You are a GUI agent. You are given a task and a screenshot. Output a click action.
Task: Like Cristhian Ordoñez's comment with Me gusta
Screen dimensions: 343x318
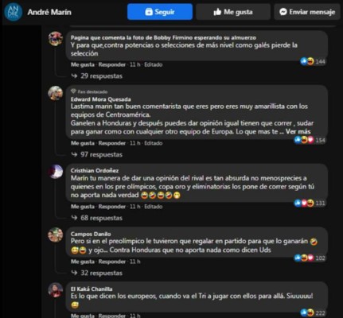point(83,207)
